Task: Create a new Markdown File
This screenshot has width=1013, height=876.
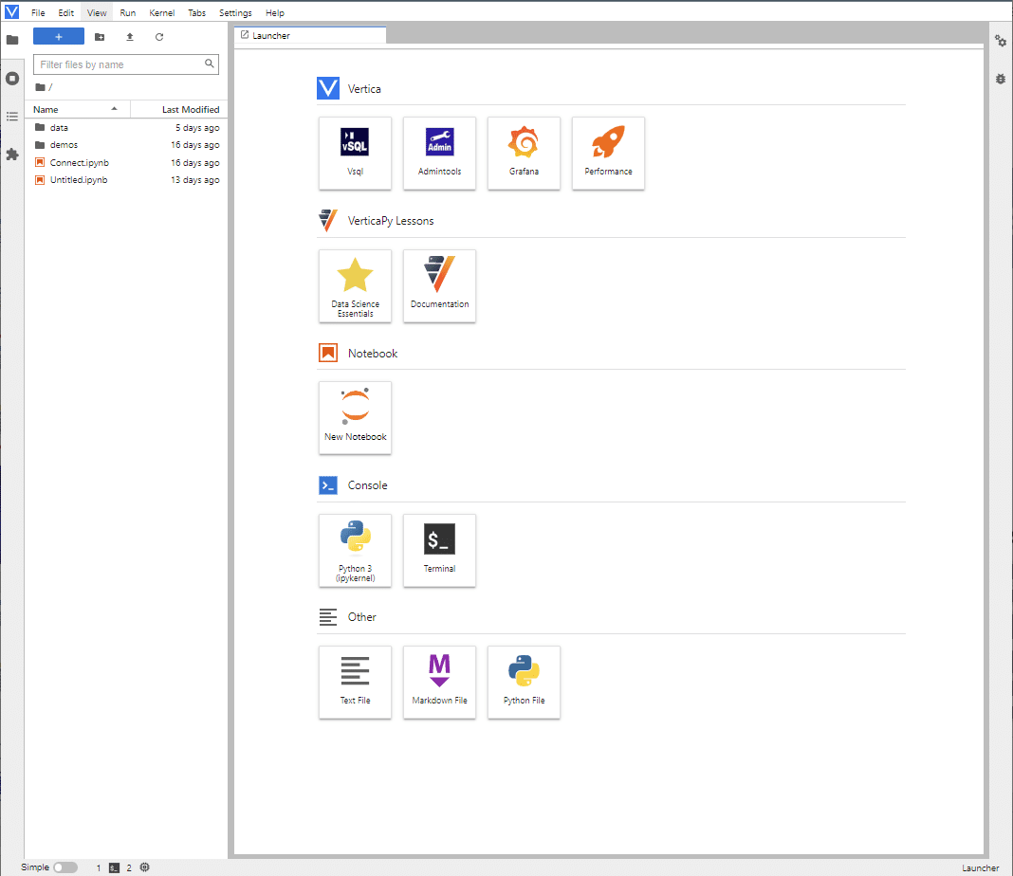Action: pyautogui.click(x=439, y=683)
